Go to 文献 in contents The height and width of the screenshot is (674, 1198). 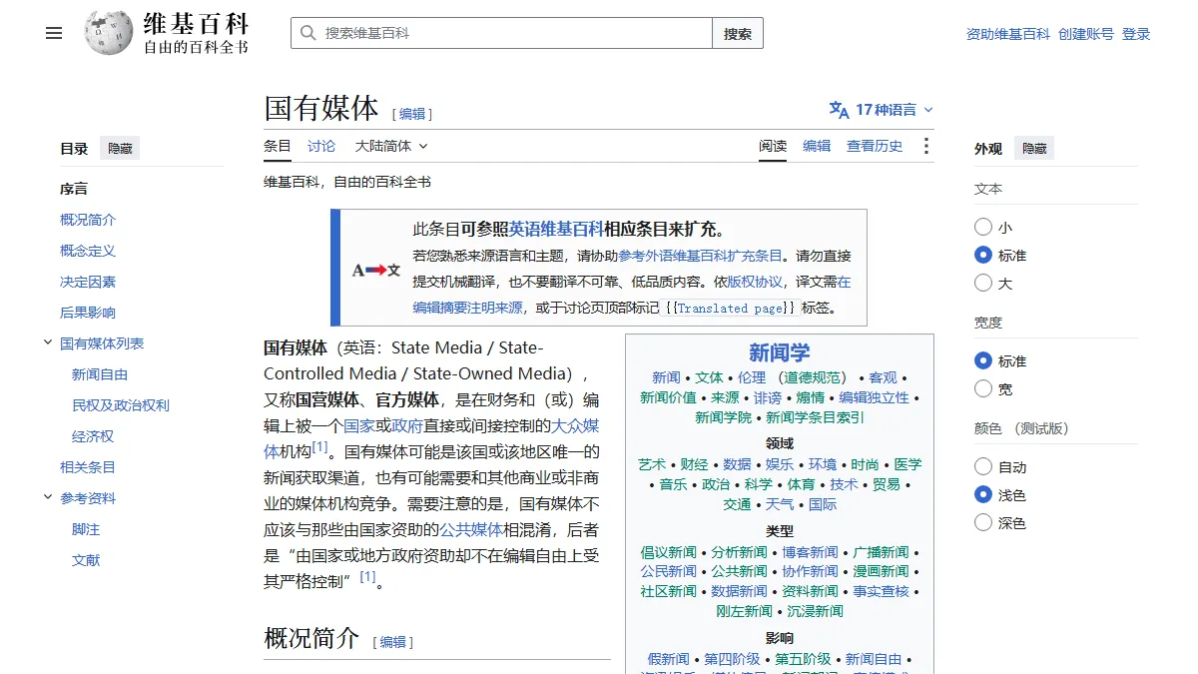tap(86, 560)
